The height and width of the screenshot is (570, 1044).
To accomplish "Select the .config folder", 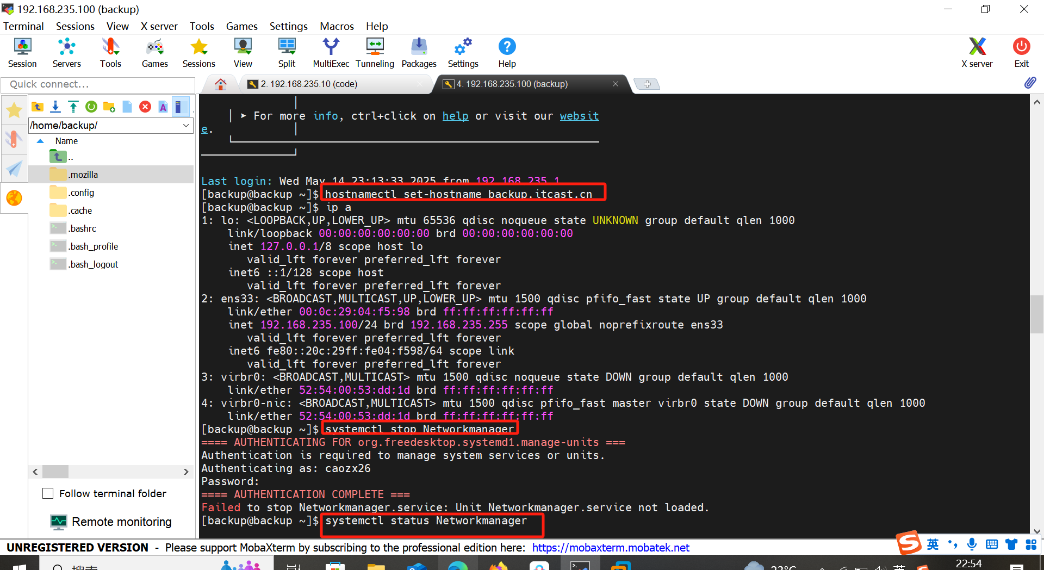I will pos(111,193).
